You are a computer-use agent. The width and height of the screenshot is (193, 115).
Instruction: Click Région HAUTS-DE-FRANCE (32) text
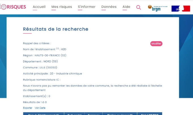(x=44, y=55)
